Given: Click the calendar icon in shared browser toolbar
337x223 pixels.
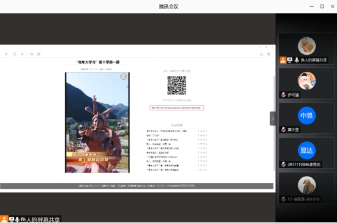Looking at the screenshot, I should [x=39, y=54].
